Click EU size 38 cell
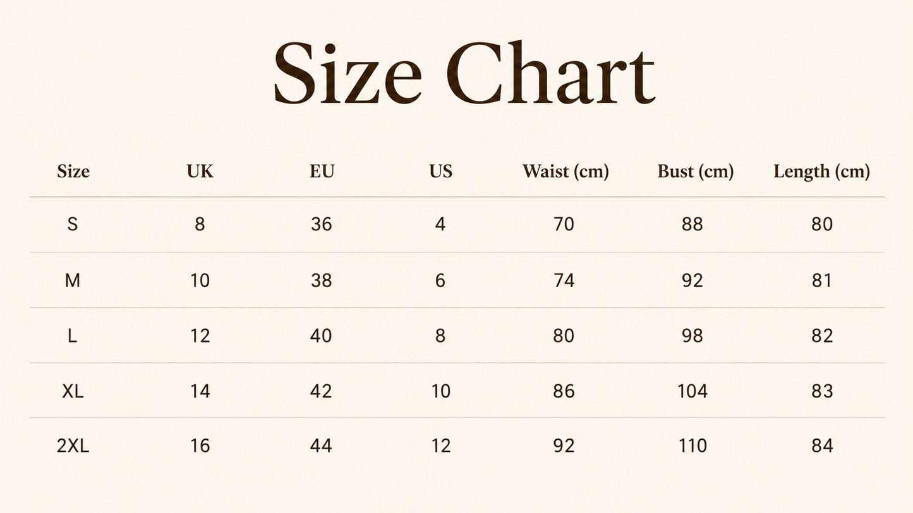The height and width of the screenshot is (513, 913). click(322, 280)
